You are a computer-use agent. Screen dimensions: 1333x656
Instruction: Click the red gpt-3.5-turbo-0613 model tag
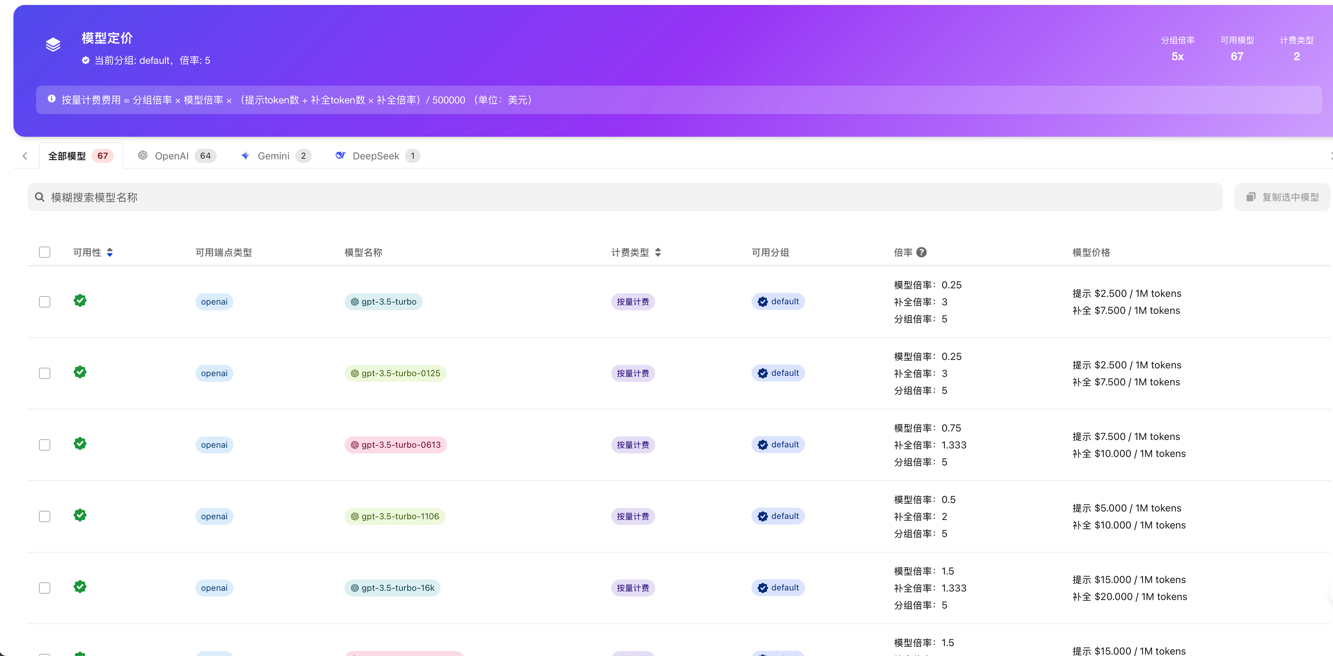pos(395,445)
